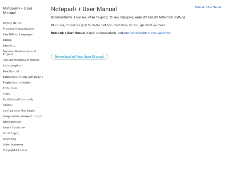This screenshot has width=240, height=180.
Task: Open the Shell Extension page
Action: (x=12, y=122)
